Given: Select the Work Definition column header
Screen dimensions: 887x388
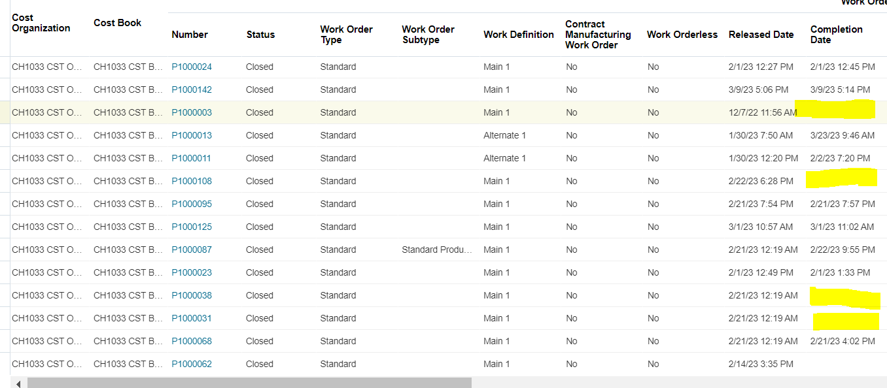Looking at the screenshot, I should click(518, 35).
